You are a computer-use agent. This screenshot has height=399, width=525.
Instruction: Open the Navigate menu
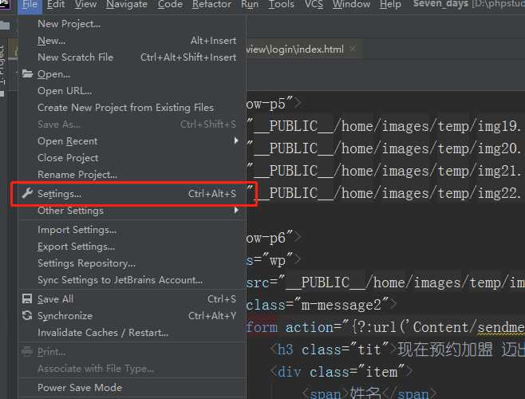pos(127,4)
